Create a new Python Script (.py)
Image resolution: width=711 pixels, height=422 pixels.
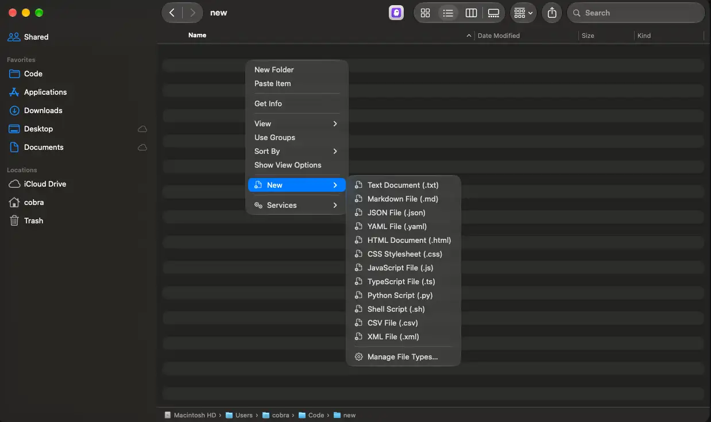click(x=403, y=295)
